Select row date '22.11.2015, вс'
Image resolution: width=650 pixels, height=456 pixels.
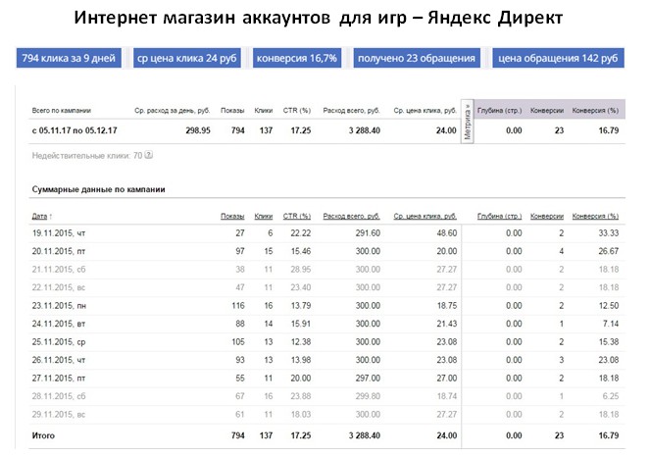tap(59, 287)
